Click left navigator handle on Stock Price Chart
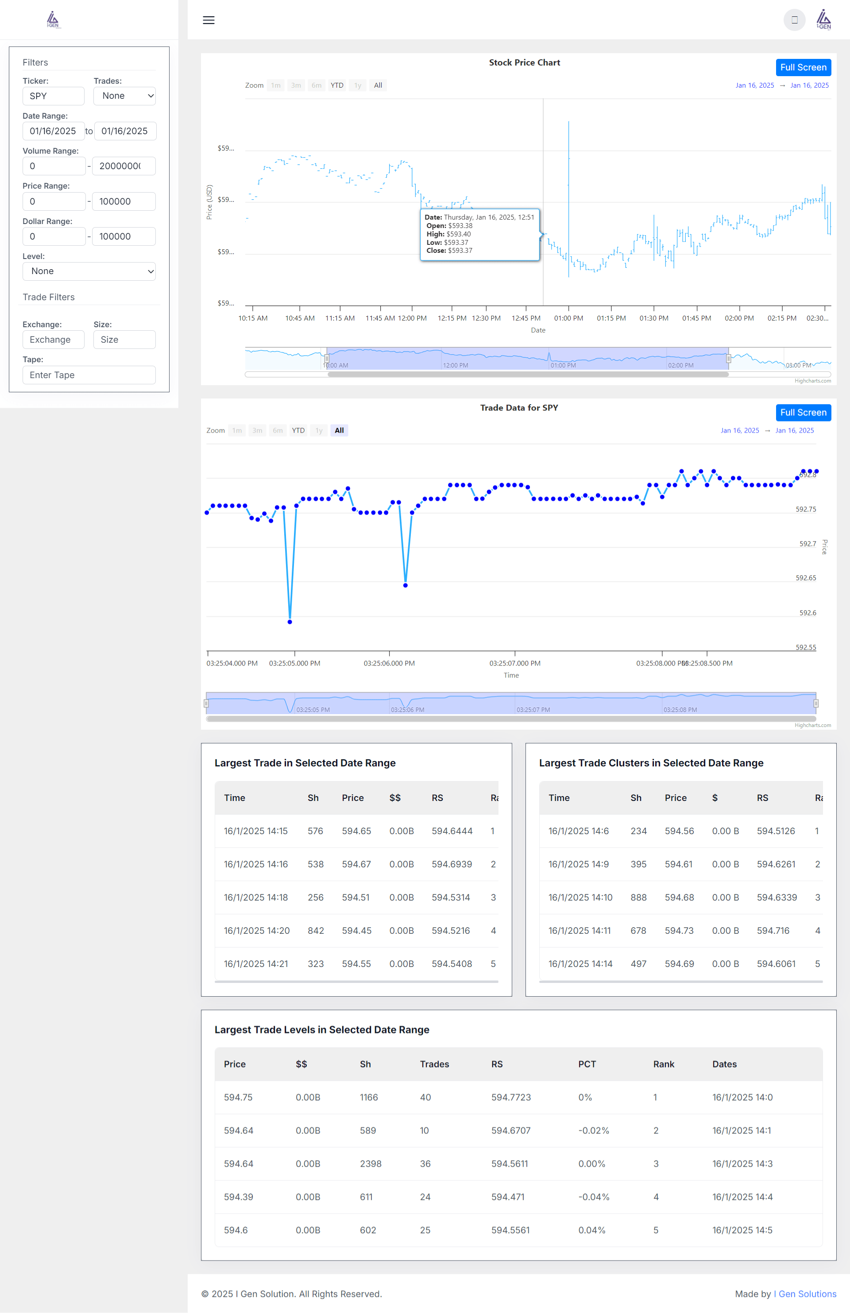The image size is (850, 1315). click(x=327, y=359)
